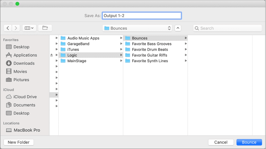The width and height of the screenshot is (266, 149).
Task: Open Desktop under the iCloud section
Action: [x=18, y=113]
